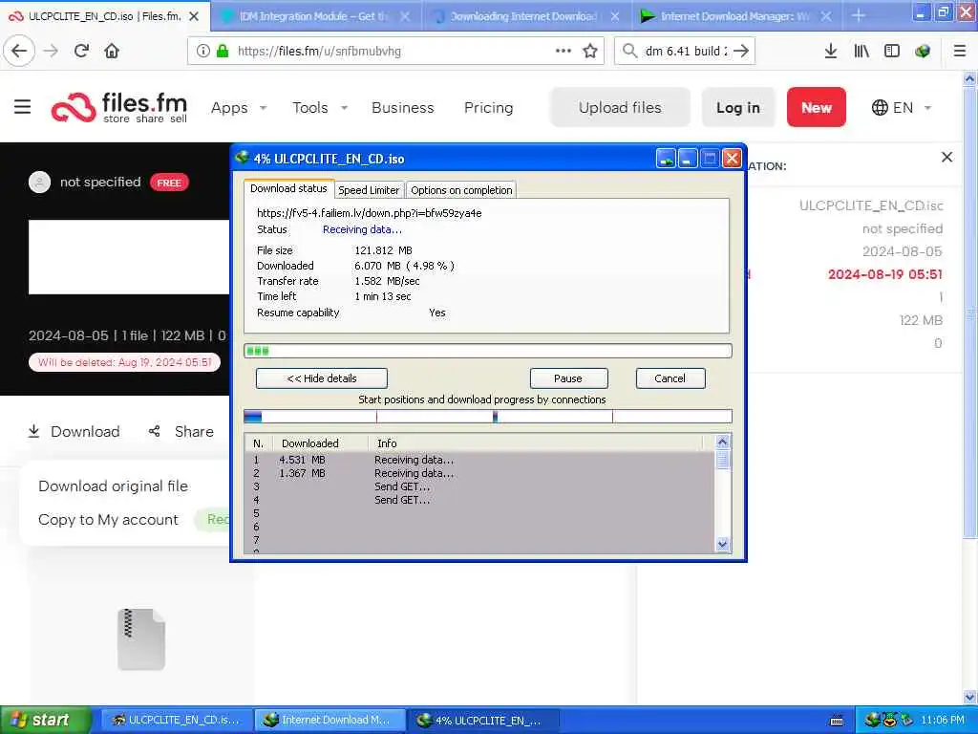
Task: Minimize IDM dialog to tray icon
Action: (x=666, y=159)
